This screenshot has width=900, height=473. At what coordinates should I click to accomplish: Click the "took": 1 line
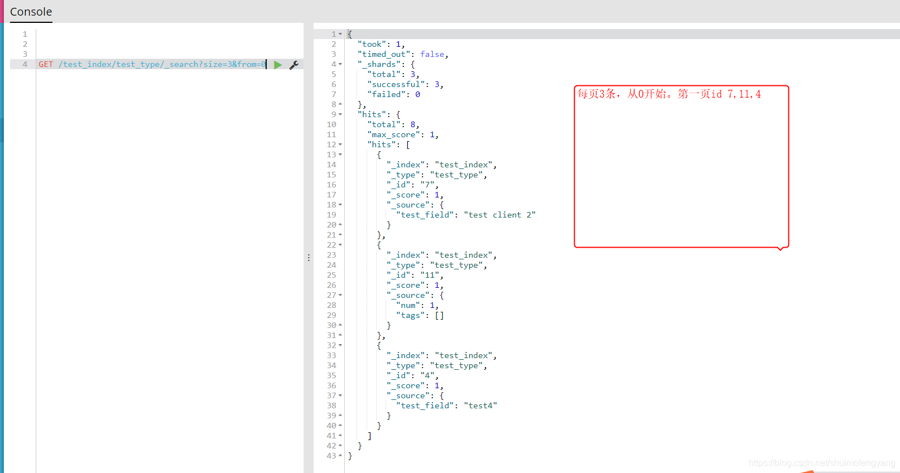[381, 44]
